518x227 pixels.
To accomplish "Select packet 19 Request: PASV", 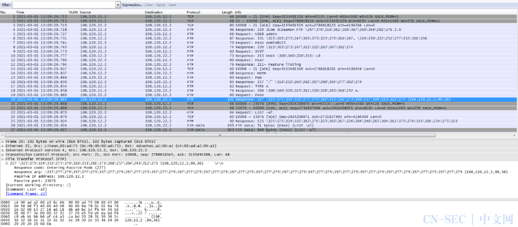I will 259,95.
